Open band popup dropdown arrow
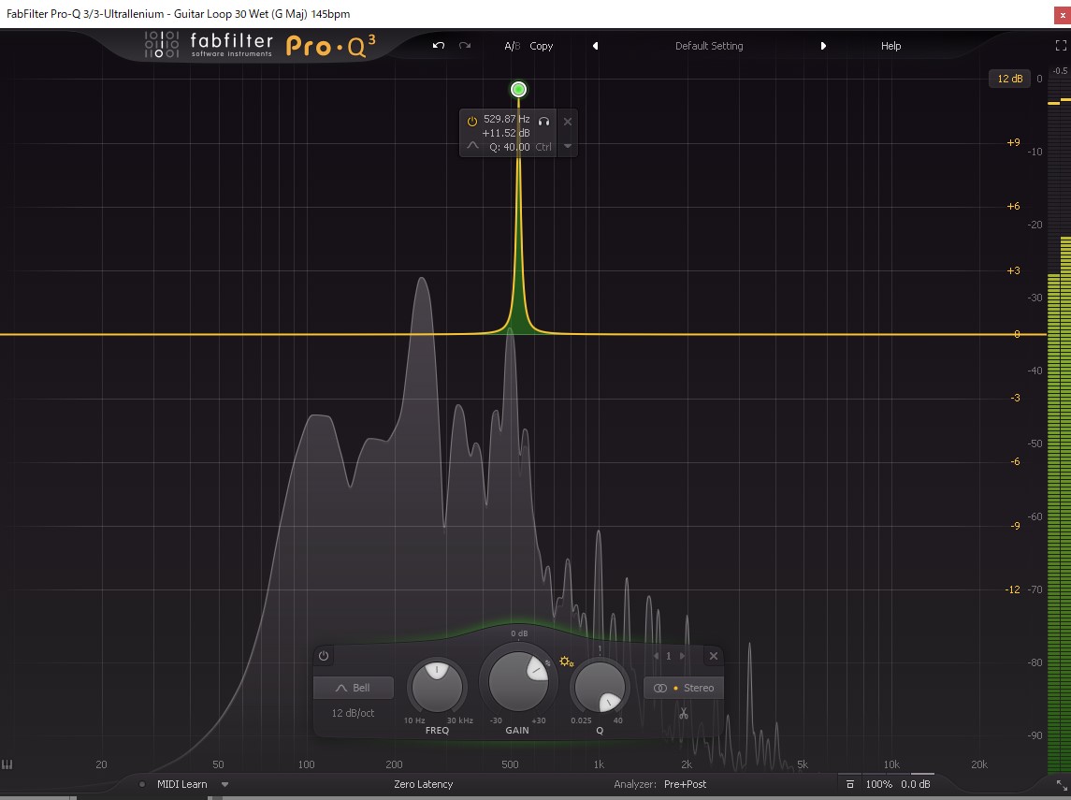 568,146
